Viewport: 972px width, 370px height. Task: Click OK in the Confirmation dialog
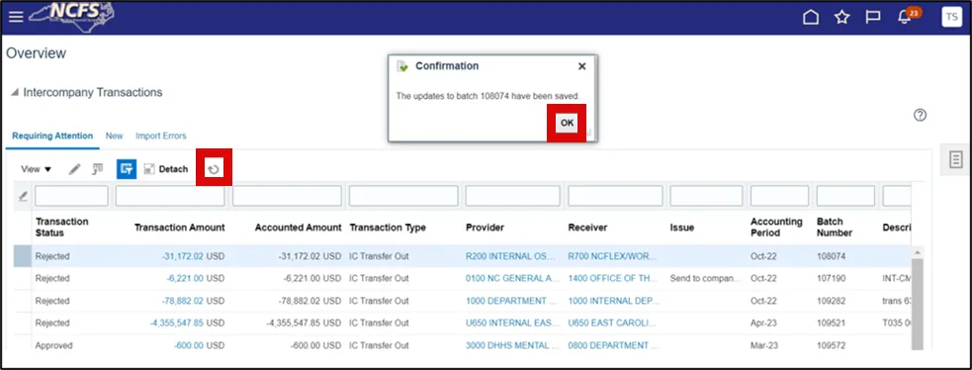(x=567, y=123)
